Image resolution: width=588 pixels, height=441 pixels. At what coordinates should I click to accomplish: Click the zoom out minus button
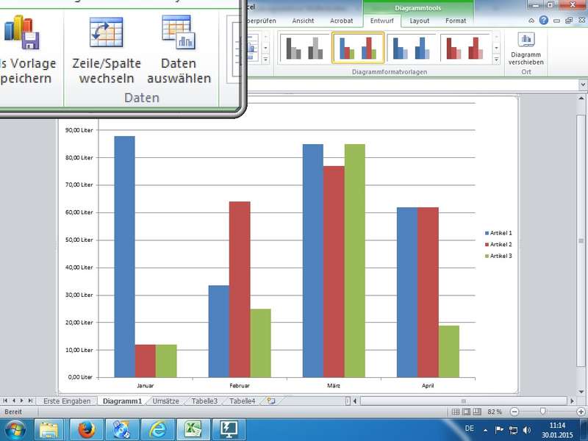click(514, 412)
